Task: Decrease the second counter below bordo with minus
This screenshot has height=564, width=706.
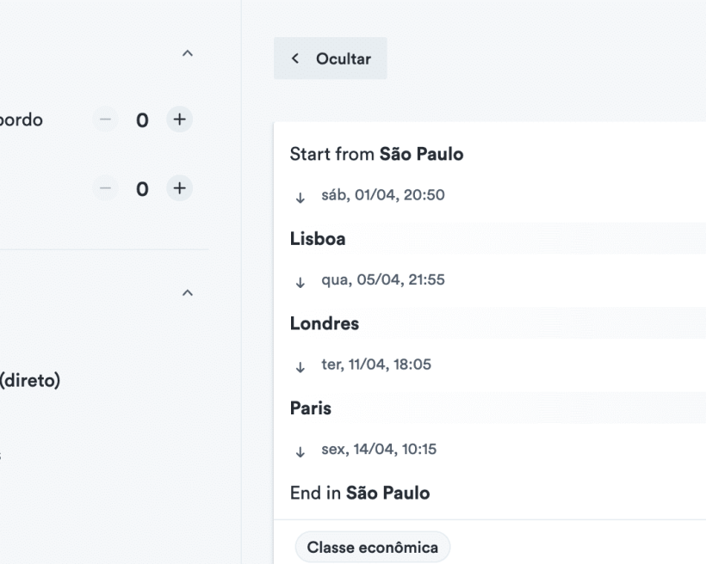Action: click(x=105, y=187)
